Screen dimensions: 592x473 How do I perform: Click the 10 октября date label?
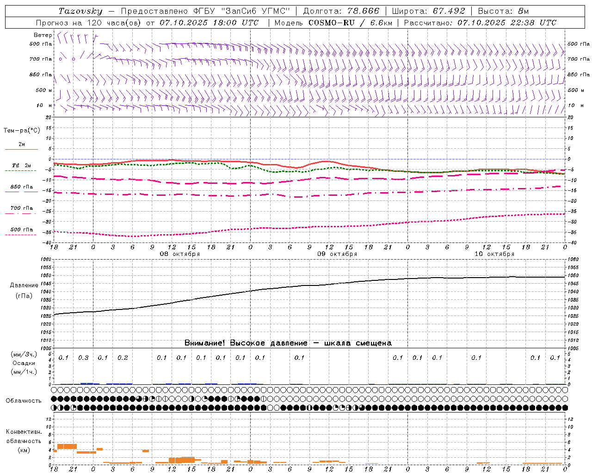coord(494,254)
